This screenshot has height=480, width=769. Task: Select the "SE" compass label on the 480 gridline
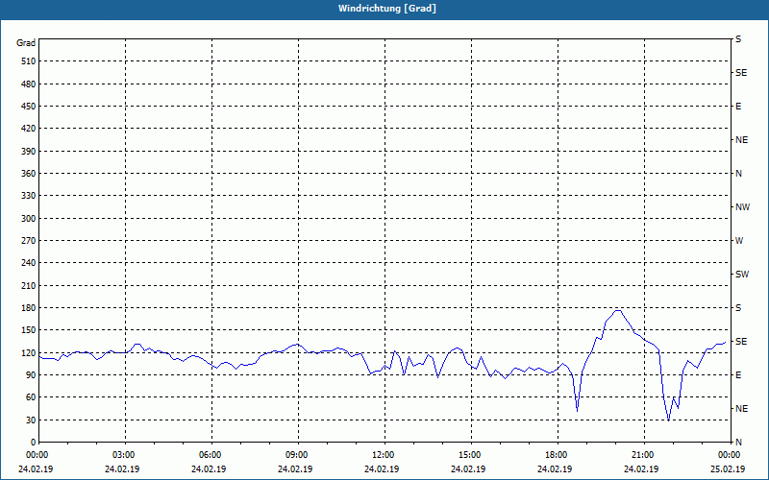[x=741, y=73]
